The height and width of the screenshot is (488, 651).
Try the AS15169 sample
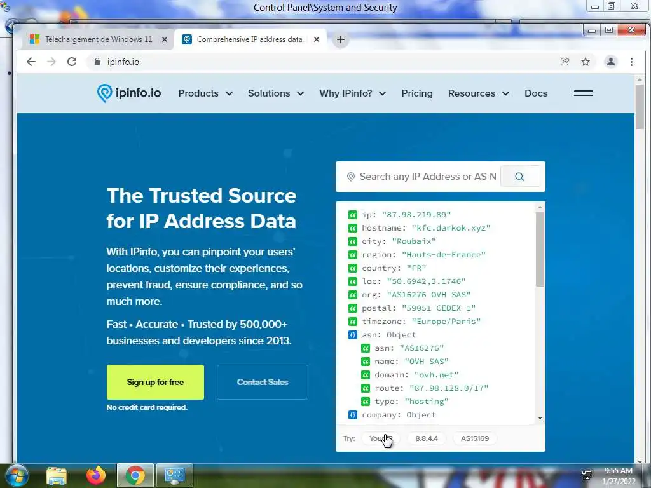pos(474,438)
